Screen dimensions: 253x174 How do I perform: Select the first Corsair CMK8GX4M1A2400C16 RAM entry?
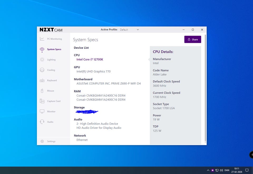[x=101, y=95]
